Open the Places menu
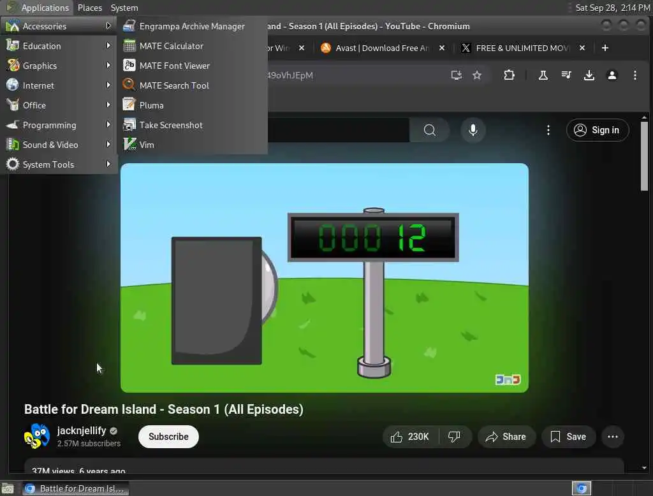This screenshot has width=653, height=496. (x=89, y=8)
